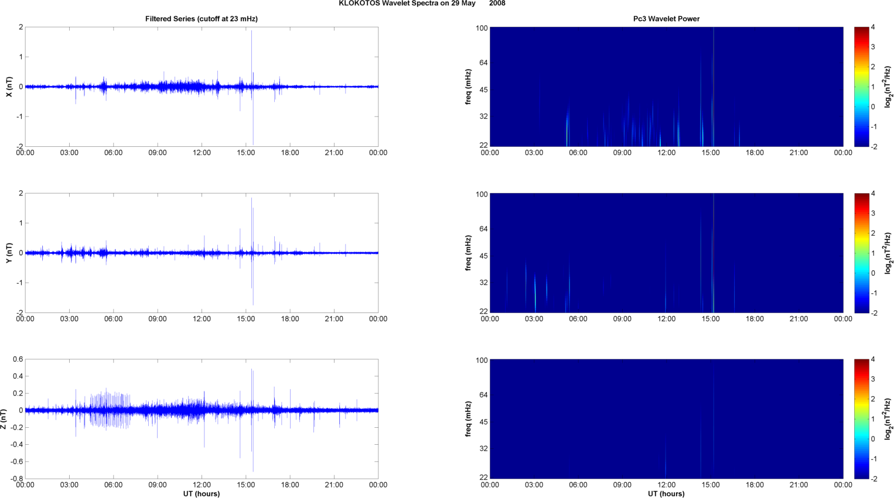Select the middle wavelet plot's colorbar
This screenshot has width=894, height=498.
click(861, 253)
